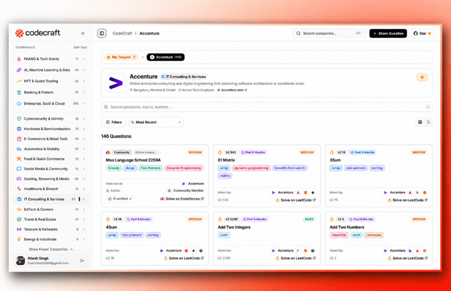Click the Gaming, Streaming & Media gamepad icon
Viewport: 451px width, 291px height.
click(19, 179)
